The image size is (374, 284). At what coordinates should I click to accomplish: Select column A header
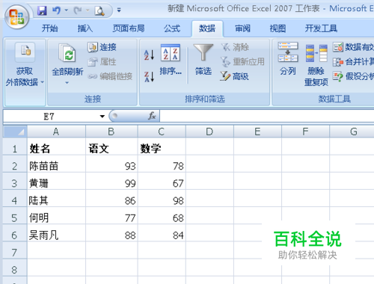pyautogui.click(x=56, y=132)
